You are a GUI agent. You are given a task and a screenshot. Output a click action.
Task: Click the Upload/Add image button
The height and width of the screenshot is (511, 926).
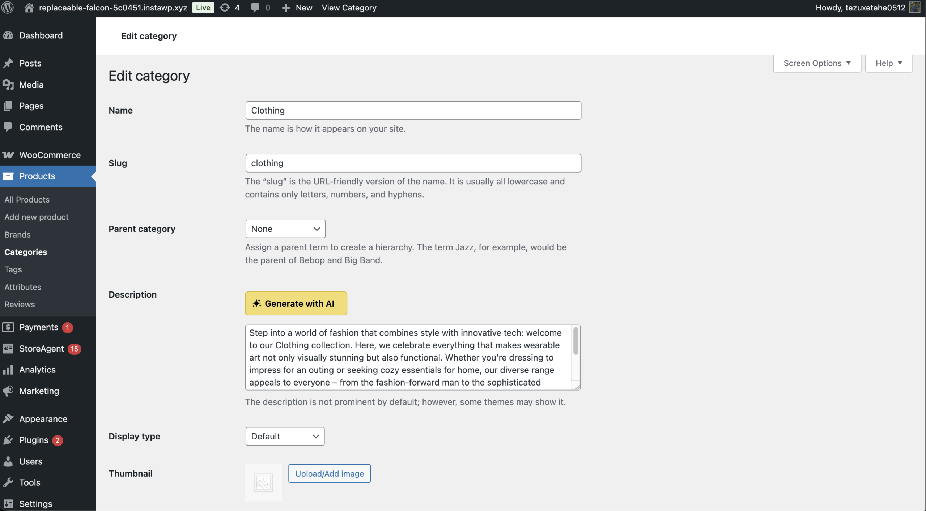329,473
